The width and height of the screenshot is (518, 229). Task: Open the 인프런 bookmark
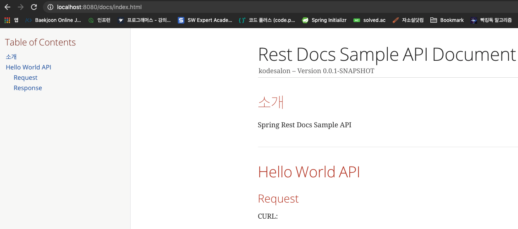click(x=104, y=20)
